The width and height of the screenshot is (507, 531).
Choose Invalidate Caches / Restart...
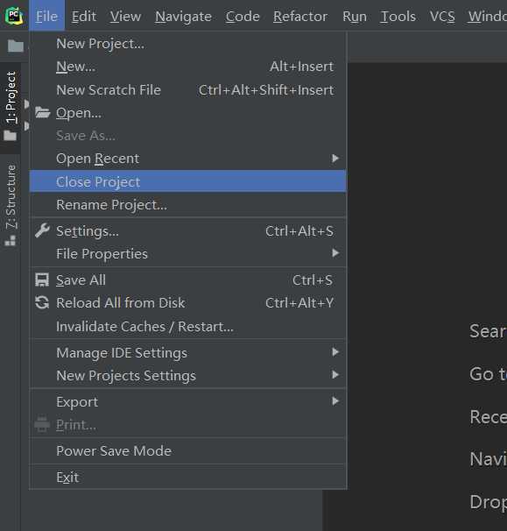click(188, 327)
